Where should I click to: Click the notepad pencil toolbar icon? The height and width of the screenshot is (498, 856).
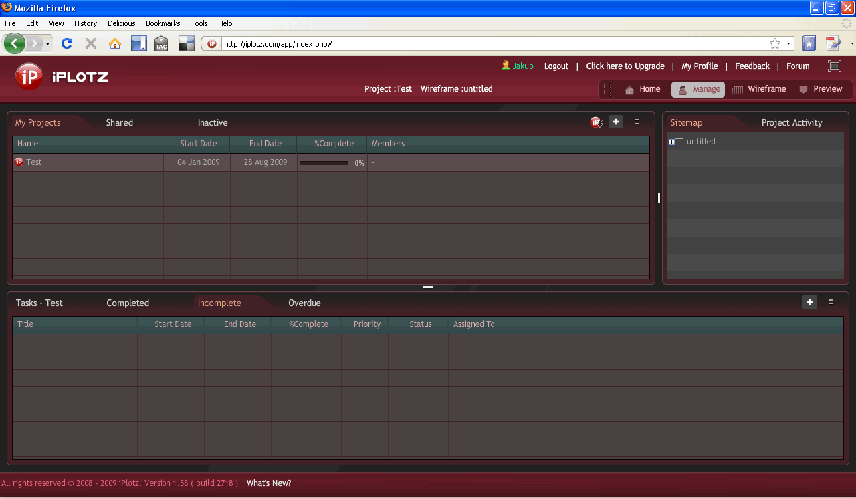(x=833, y=43)
